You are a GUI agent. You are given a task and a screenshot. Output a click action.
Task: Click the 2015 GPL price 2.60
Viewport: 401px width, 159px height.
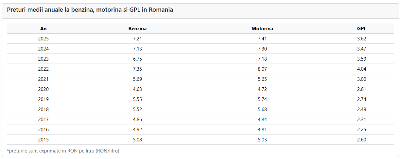pos(361,140)
